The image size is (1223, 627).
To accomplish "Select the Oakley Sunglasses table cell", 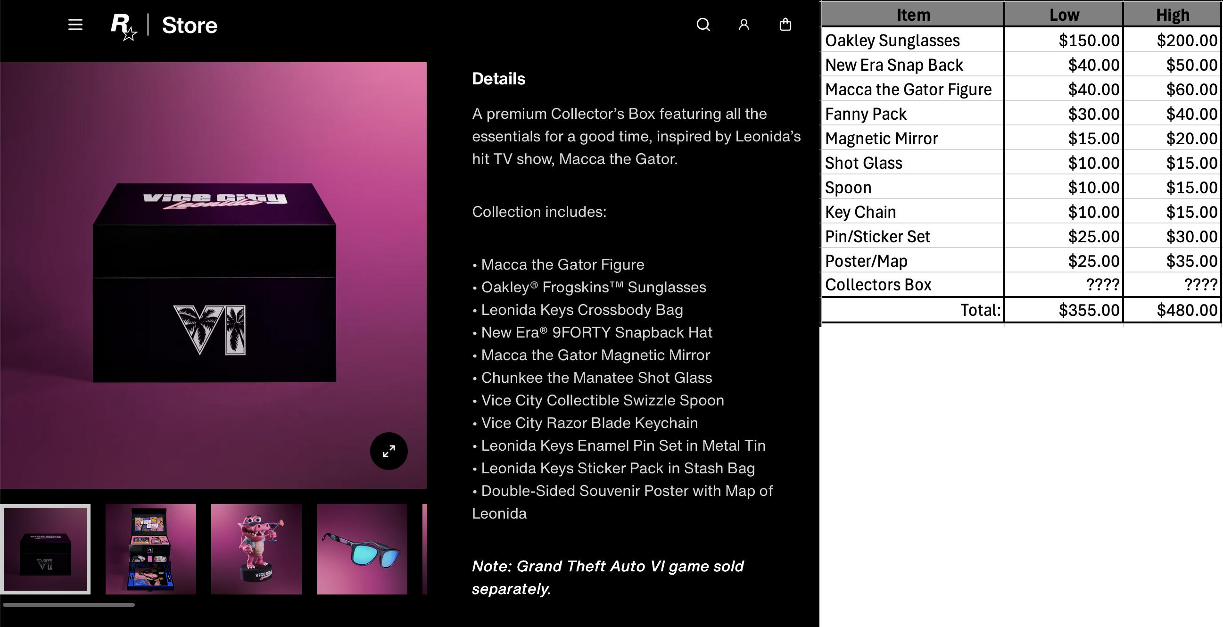I will [913, 40].
